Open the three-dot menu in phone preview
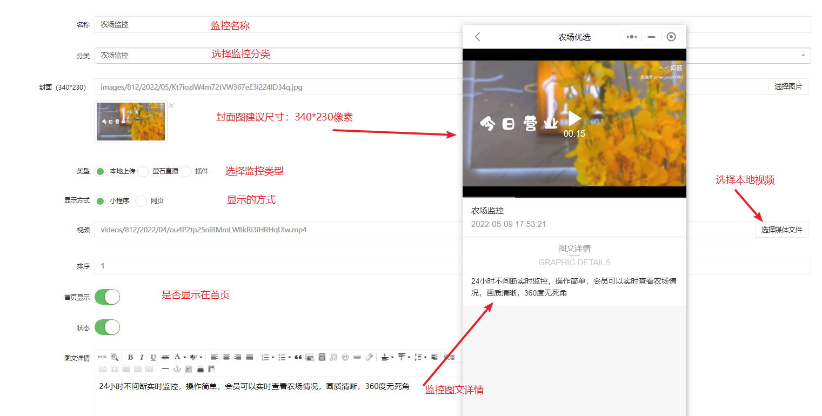 click(x=631, y=37)
